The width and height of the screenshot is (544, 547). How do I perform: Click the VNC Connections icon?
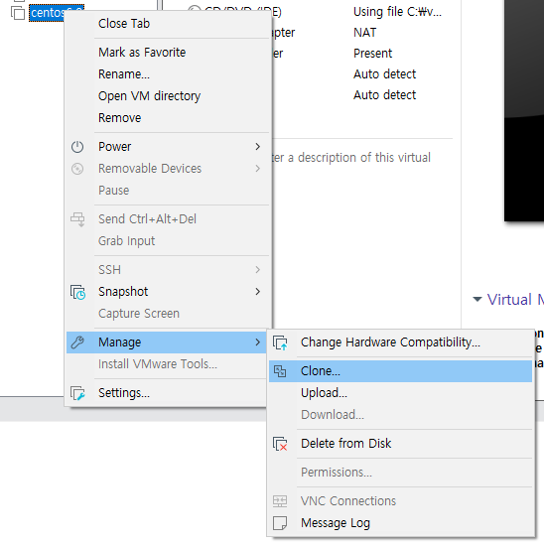280,501
